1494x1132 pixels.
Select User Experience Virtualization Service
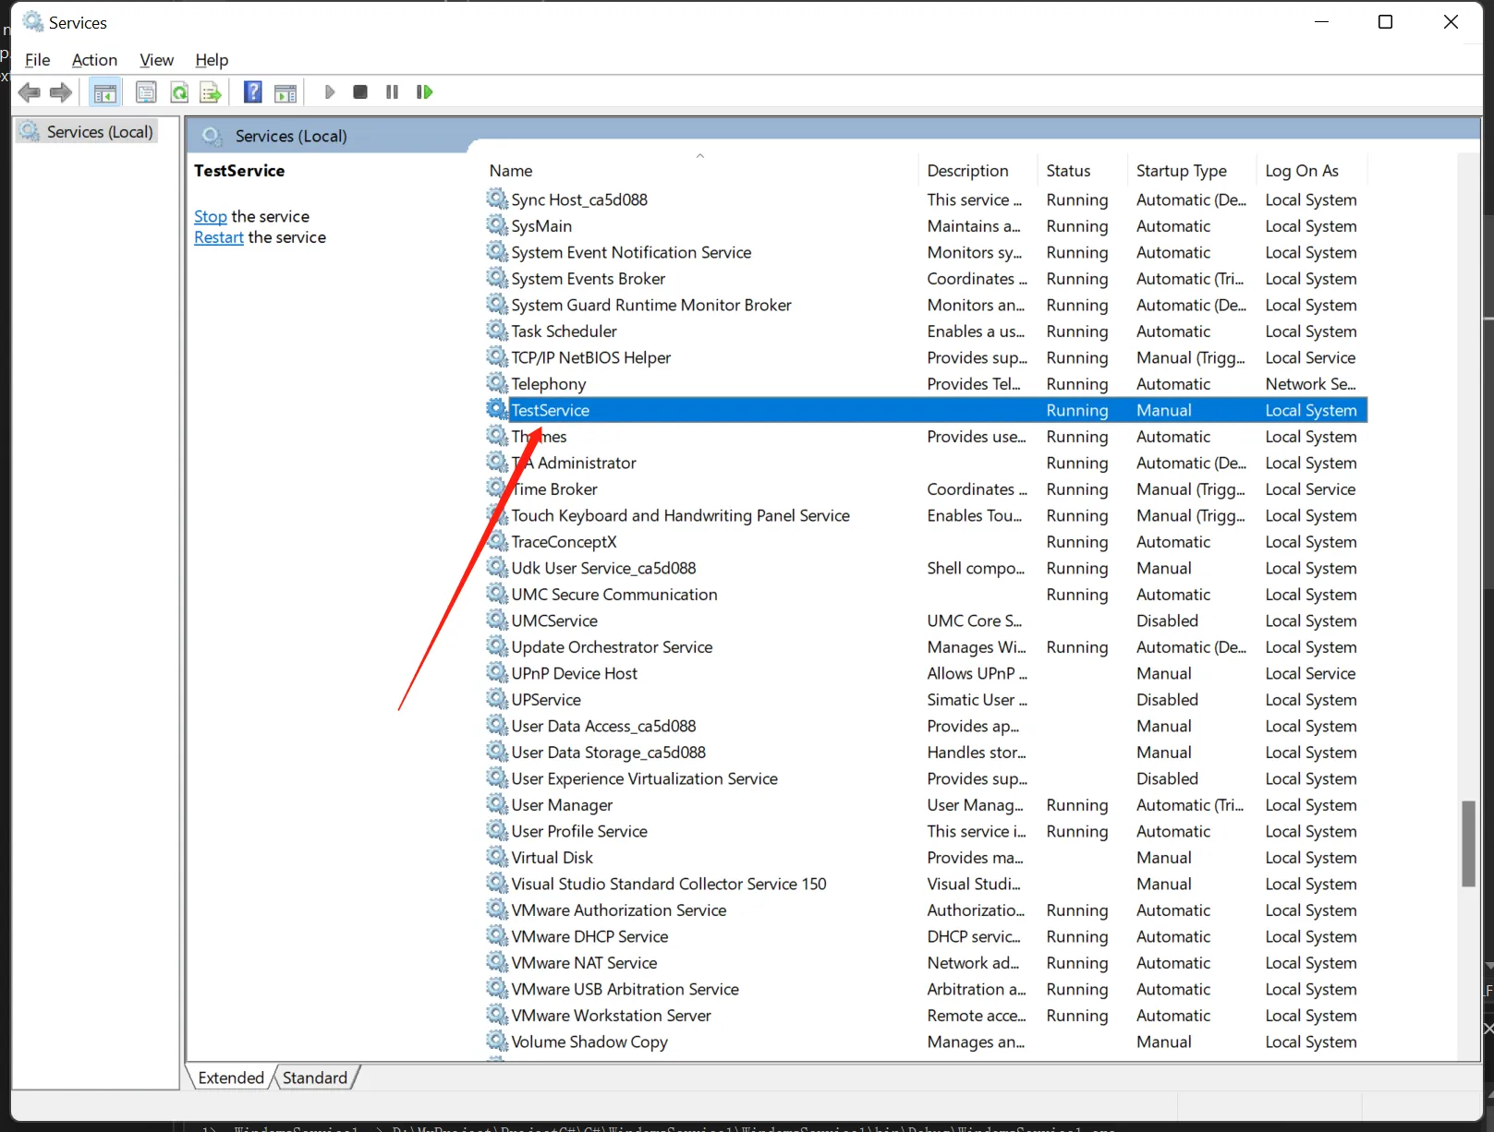pyautogui.click(x=926, y=778)
